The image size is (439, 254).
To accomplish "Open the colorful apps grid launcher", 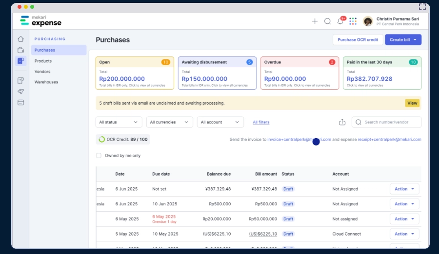I will (x=353, y=21).
